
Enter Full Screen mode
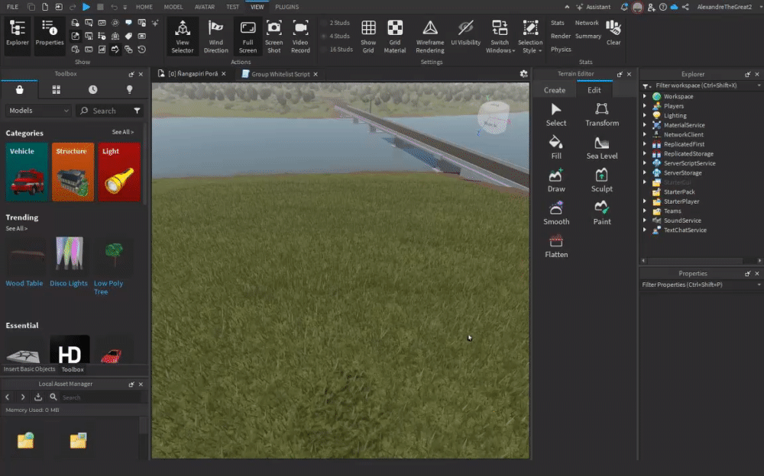tap(248, 37)
